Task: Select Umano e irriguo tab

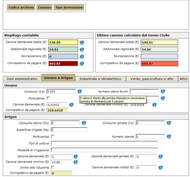Action: pyautogui.click(x=58, y=78)
